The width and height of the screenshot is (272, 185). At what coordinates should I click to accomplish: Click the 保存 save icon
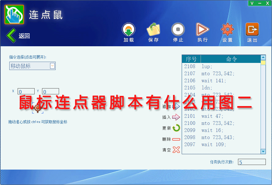pyautogui.click(x=153, y=29)
